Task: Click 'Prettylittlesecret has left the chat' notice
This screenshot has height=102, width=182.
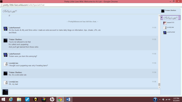Action: click(x=82, y=22)
